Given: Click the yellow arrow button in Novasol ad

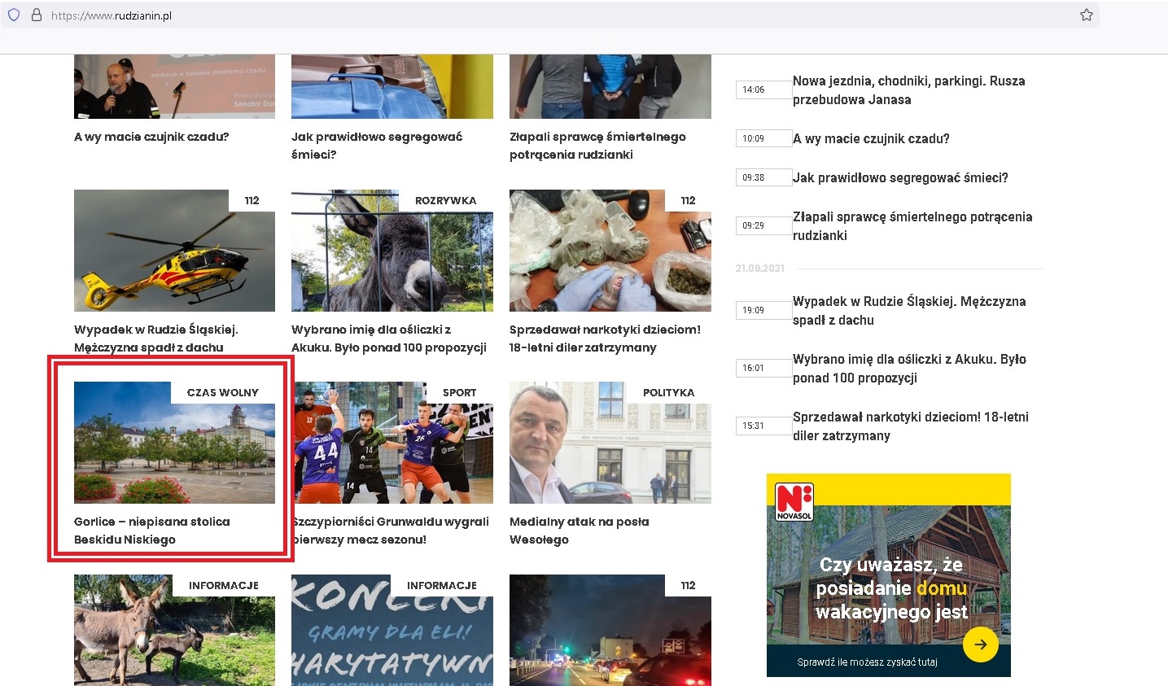Looking at the screenshot, I should [x=981, y=644].
